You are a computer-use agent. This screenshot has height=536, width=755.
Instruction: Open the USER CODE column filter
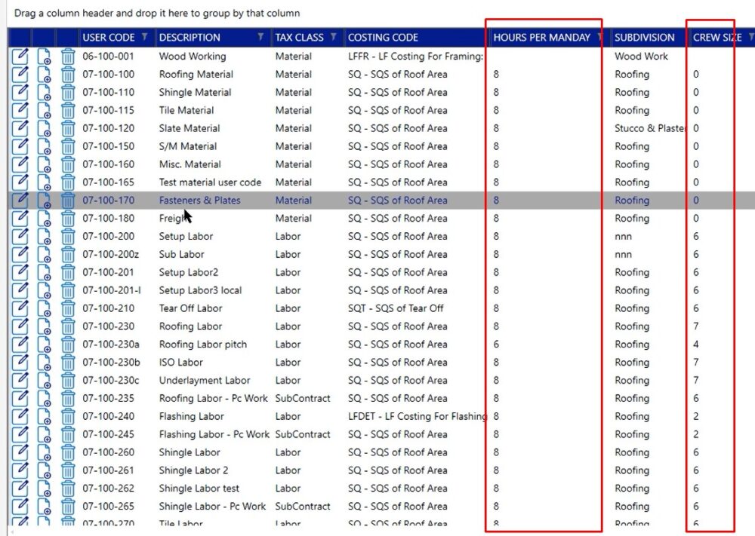pos(144,37)
